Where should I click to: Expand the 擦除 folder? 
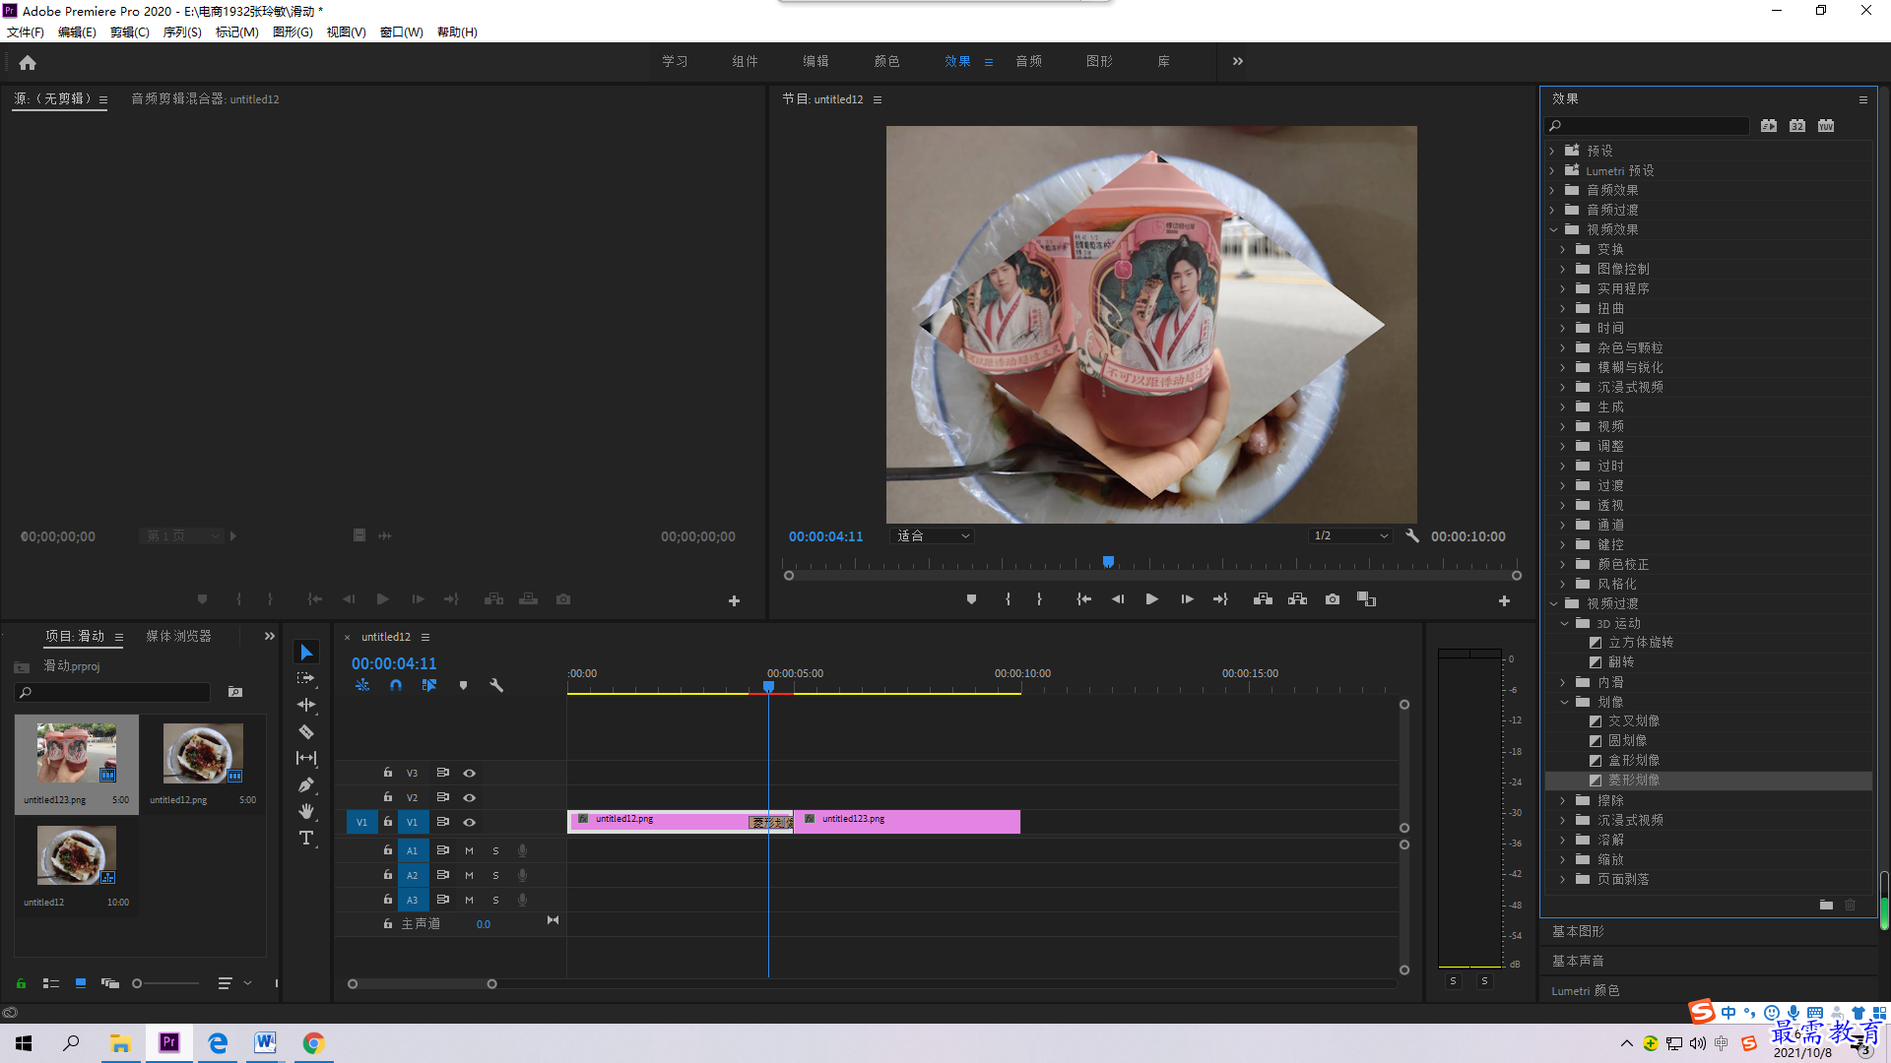tap(1563, 800)
